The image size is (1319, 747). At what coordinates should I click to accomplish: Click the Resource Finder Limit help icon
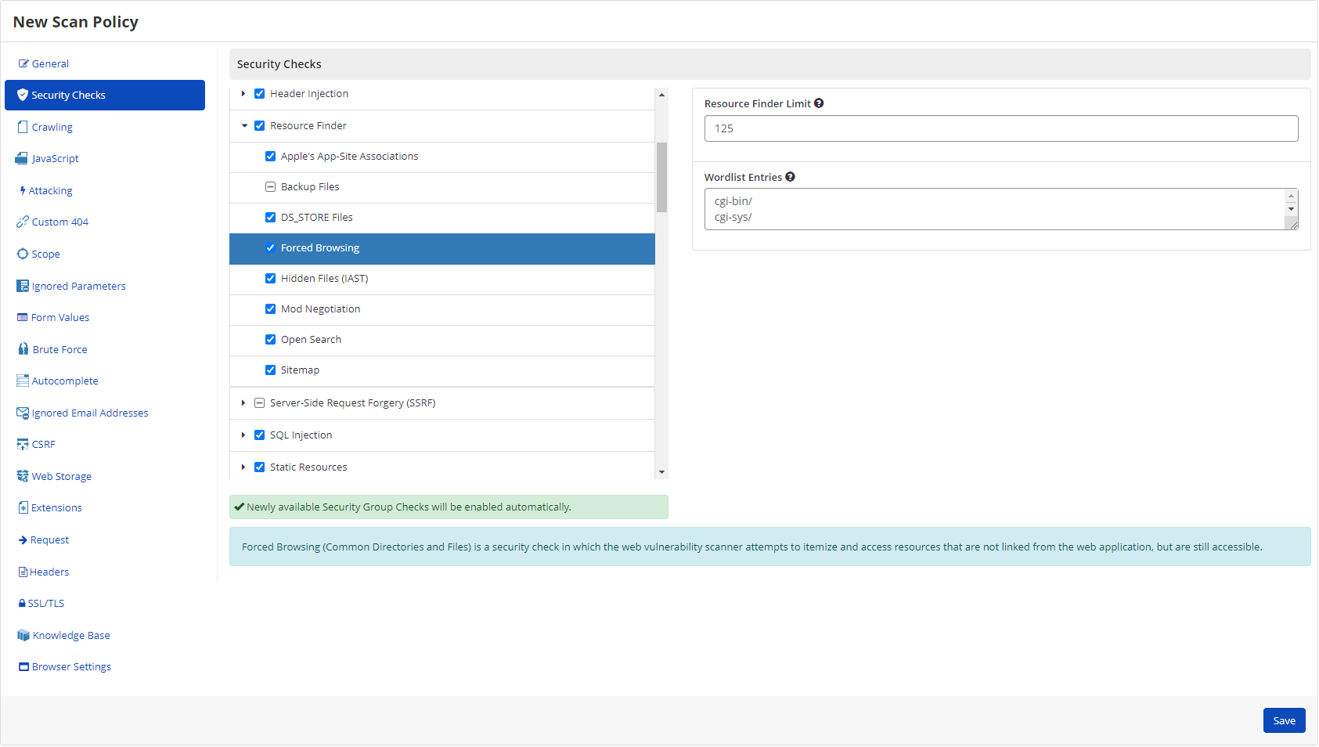pos(819,103)
